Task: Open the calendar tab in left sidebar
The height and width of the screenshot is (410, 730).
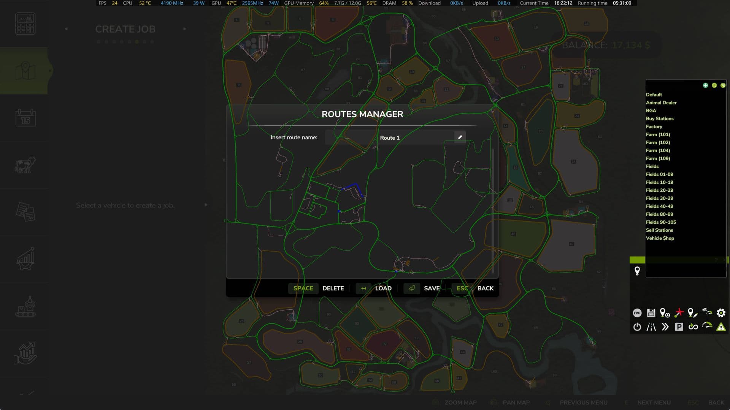Action: pyautogui.click(x=25, y=118)
